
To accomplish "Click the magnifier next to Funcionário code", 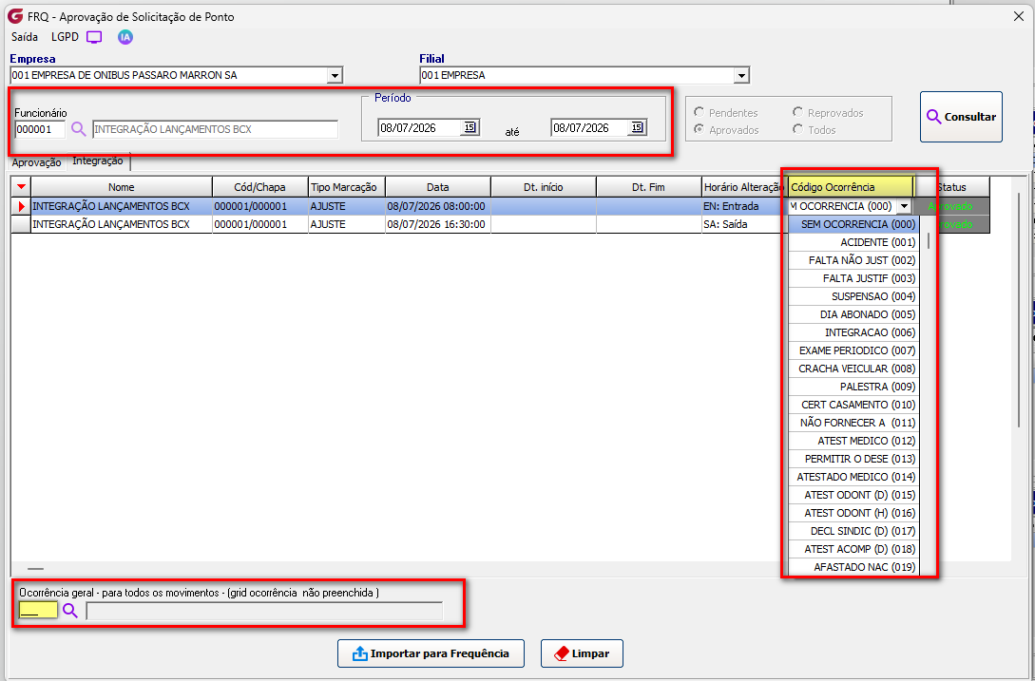I will click(x=79, y=129).
